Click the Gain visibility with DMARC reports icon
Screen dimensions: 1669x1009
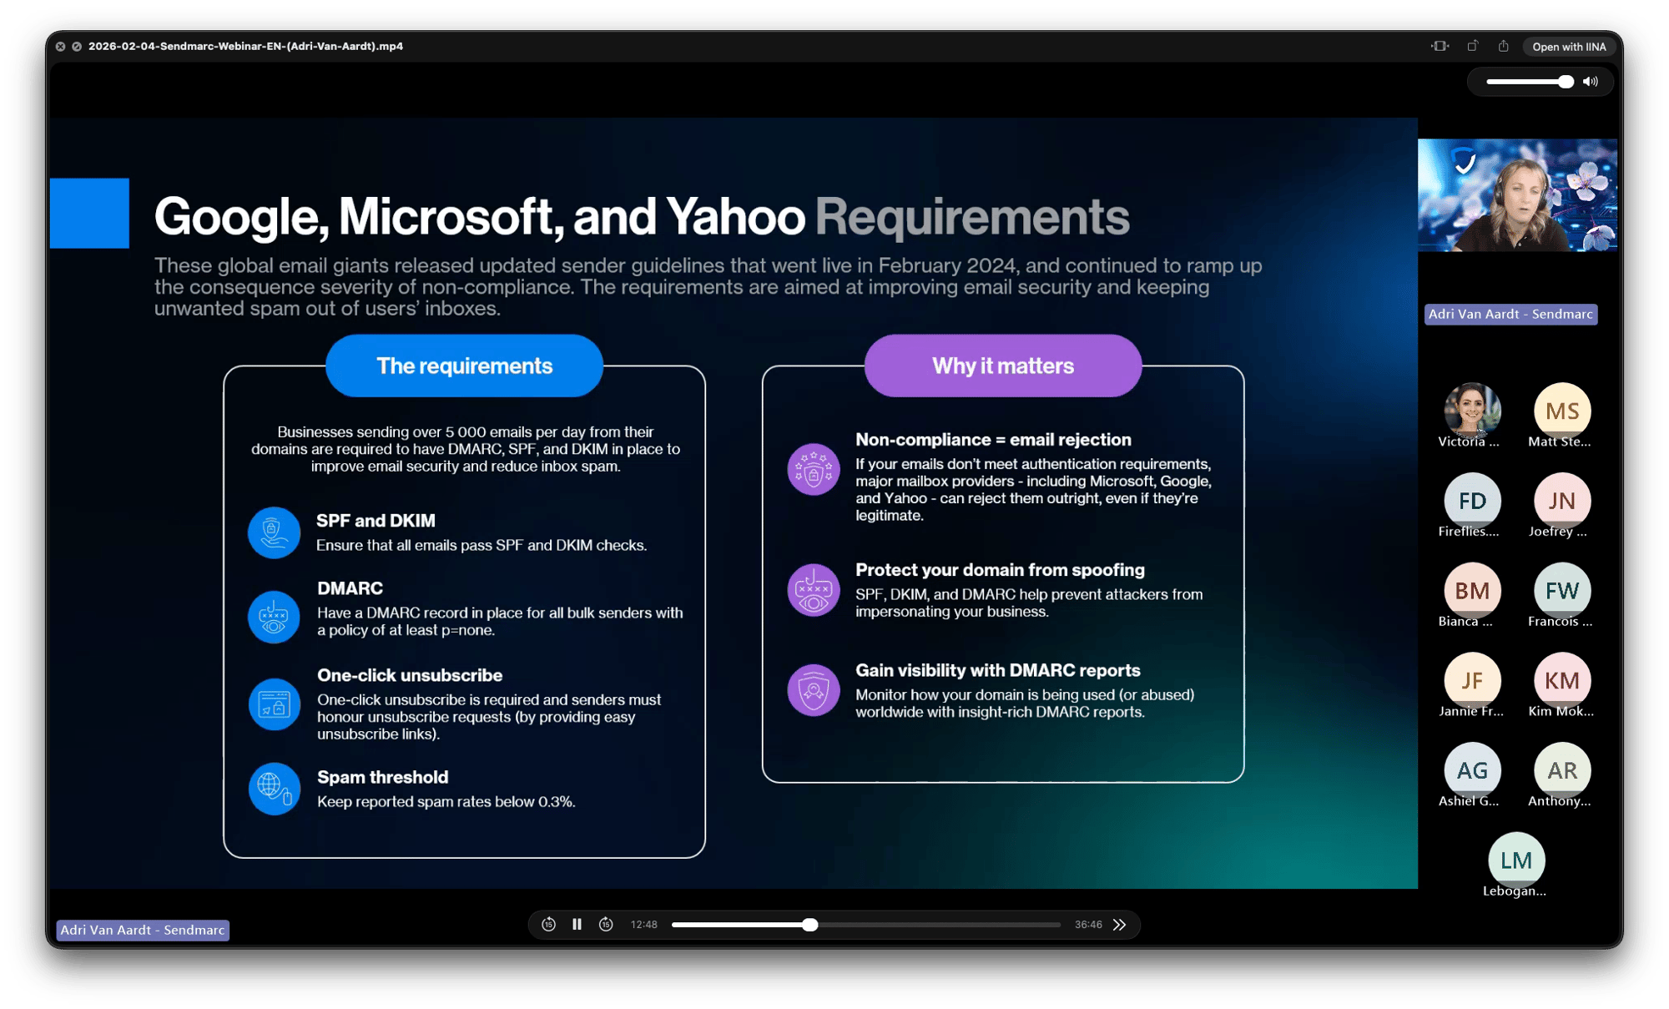pos(814,690)
